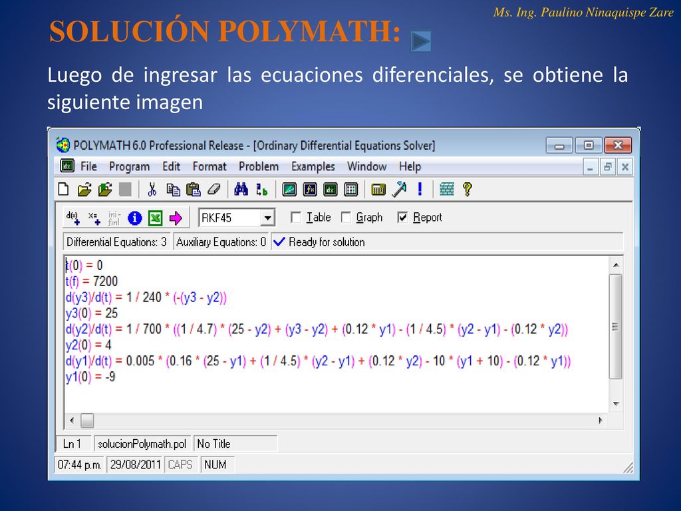The image size is (681, 511).
Task: Restore the inner document window
Action: 608,167
